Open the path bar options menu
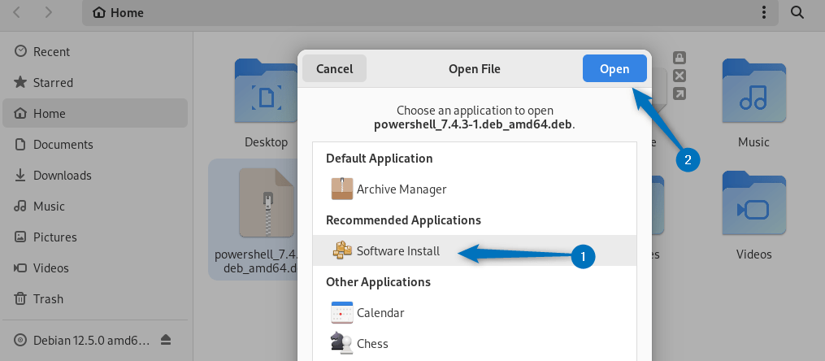This screenshot has width=825, height=361. point(763,12)
